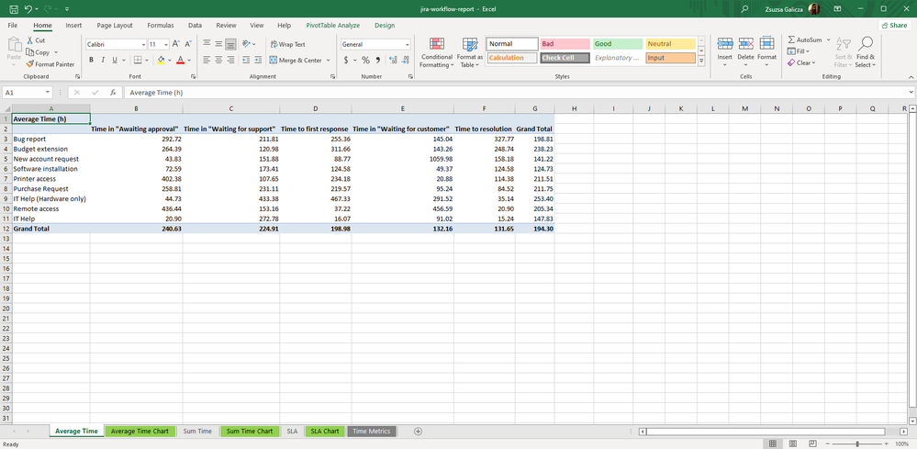This screenshot has height=449, width=917.
Task: Click the Cut scissors button
Action: coord(36,40)
